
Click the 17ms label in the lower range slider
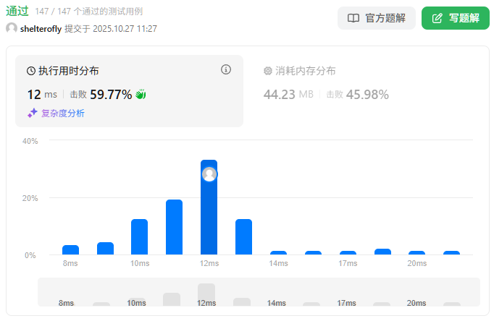(347, 303)
